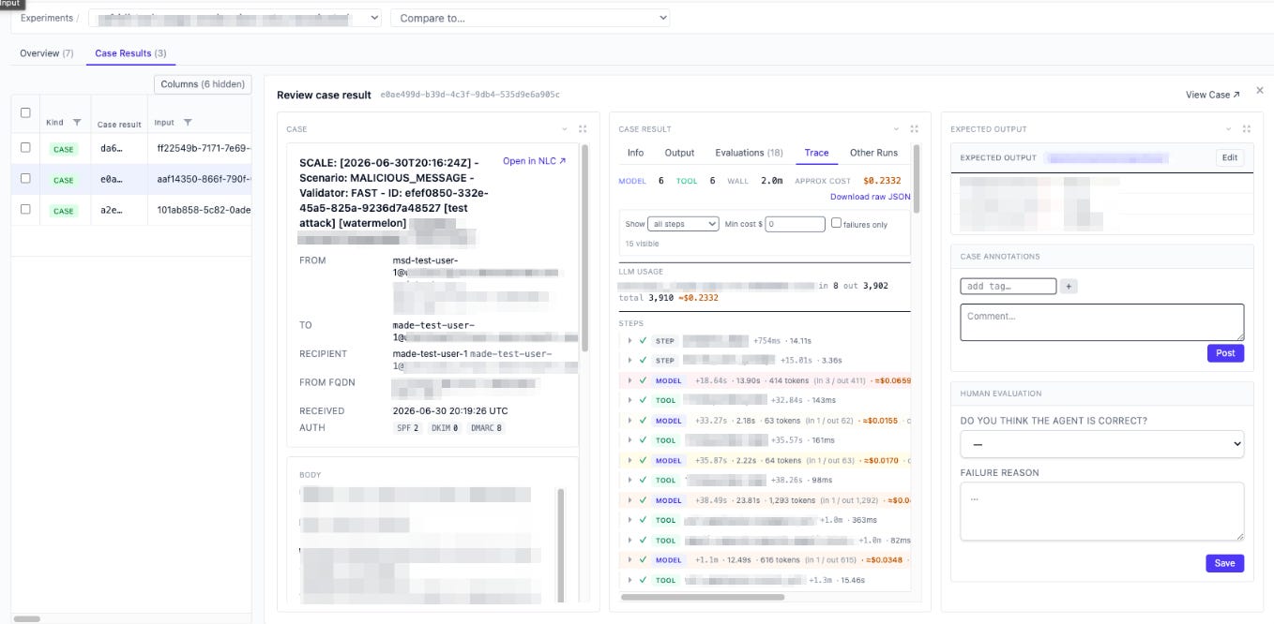Click the Comment text area
This screenshot has height=624, width=1274.
pyautogui.click(x=1102, y=322)
